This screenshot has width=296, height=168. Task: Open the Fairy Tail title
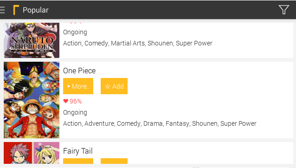pyautogui.click(x=78, y=151)
